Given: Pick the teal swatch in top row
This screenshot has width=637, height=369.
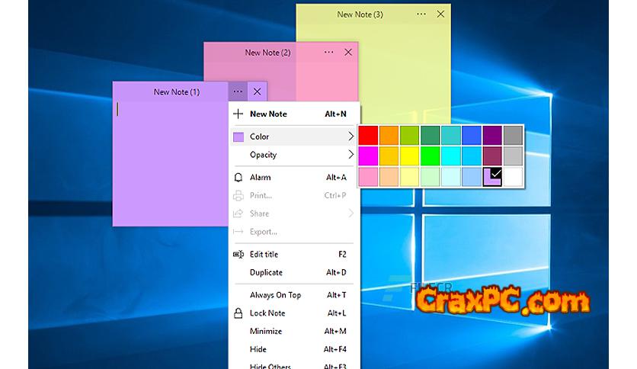Looking at the screenshot, I should point(451,136).
